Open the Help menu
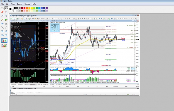 click(34, 4)
